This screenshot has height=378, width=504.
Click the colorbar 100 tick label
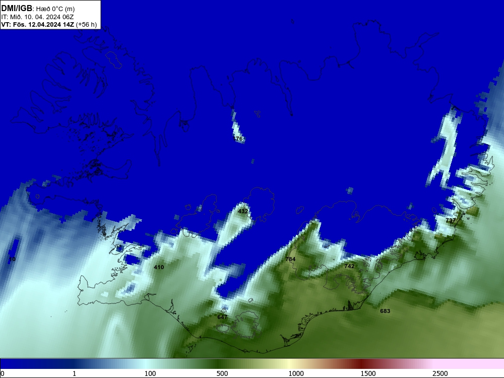coord(150,373)
